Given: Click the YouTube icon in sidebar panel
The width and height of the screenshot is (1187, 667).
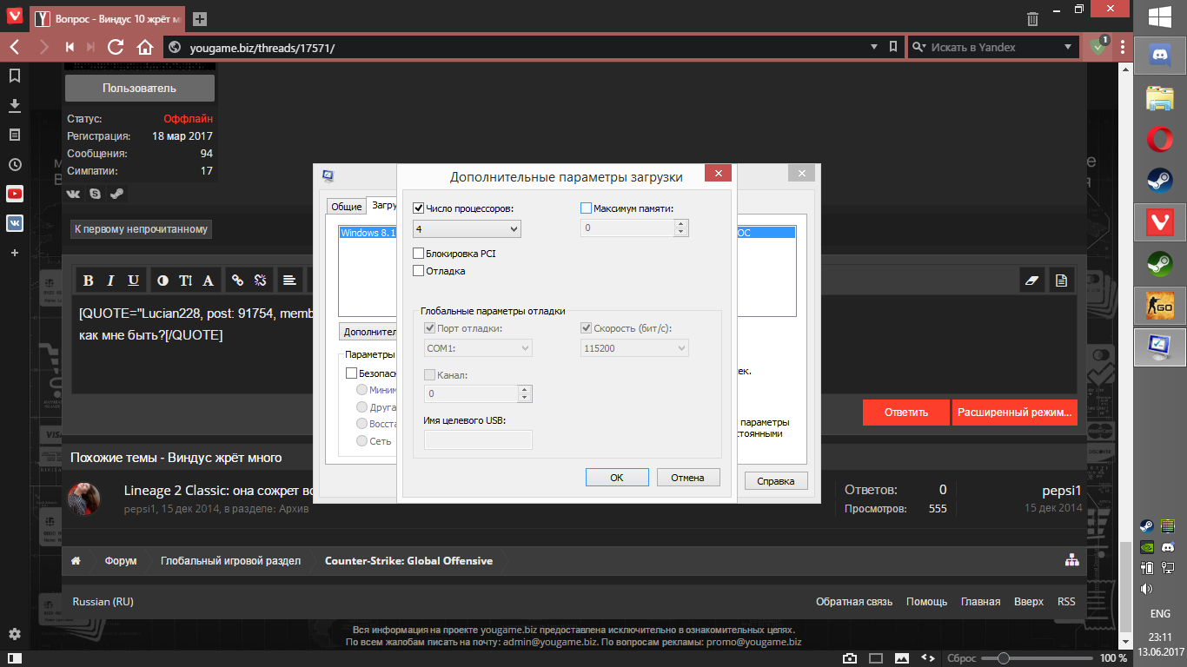Looking at the screenshot, I should [15, 194].
